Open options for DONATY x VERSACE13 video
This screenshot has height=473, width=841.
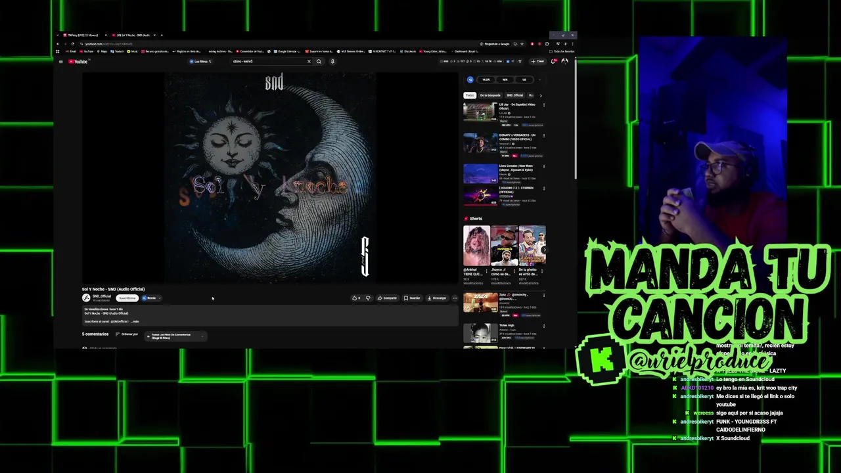pos(543,135)
